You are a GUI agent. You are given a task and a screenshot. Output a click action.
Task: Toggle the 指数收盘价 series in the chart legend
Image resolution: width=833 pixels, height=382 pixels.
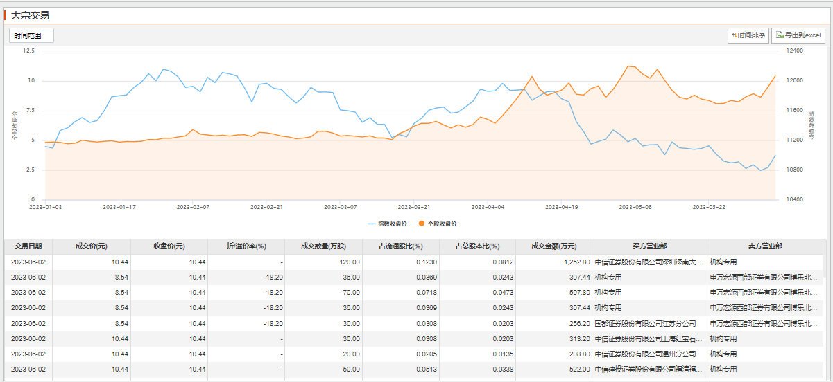388,224
